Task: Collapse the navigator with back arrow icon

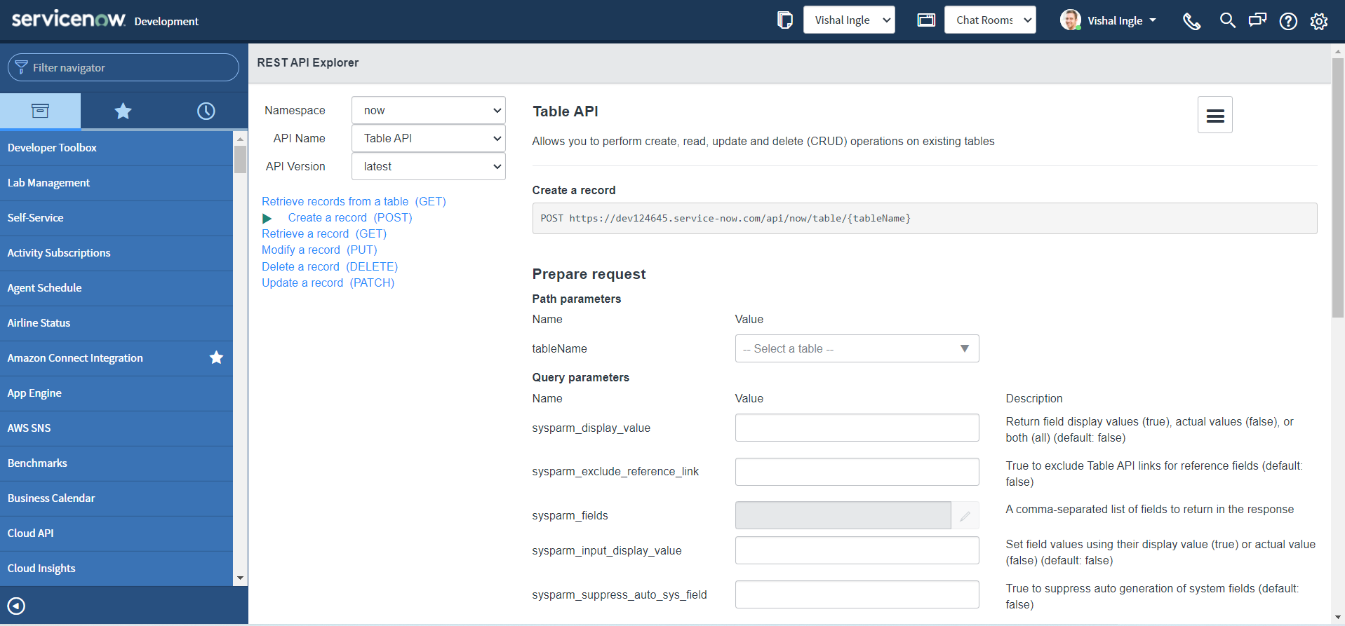Action: [16, 606]
